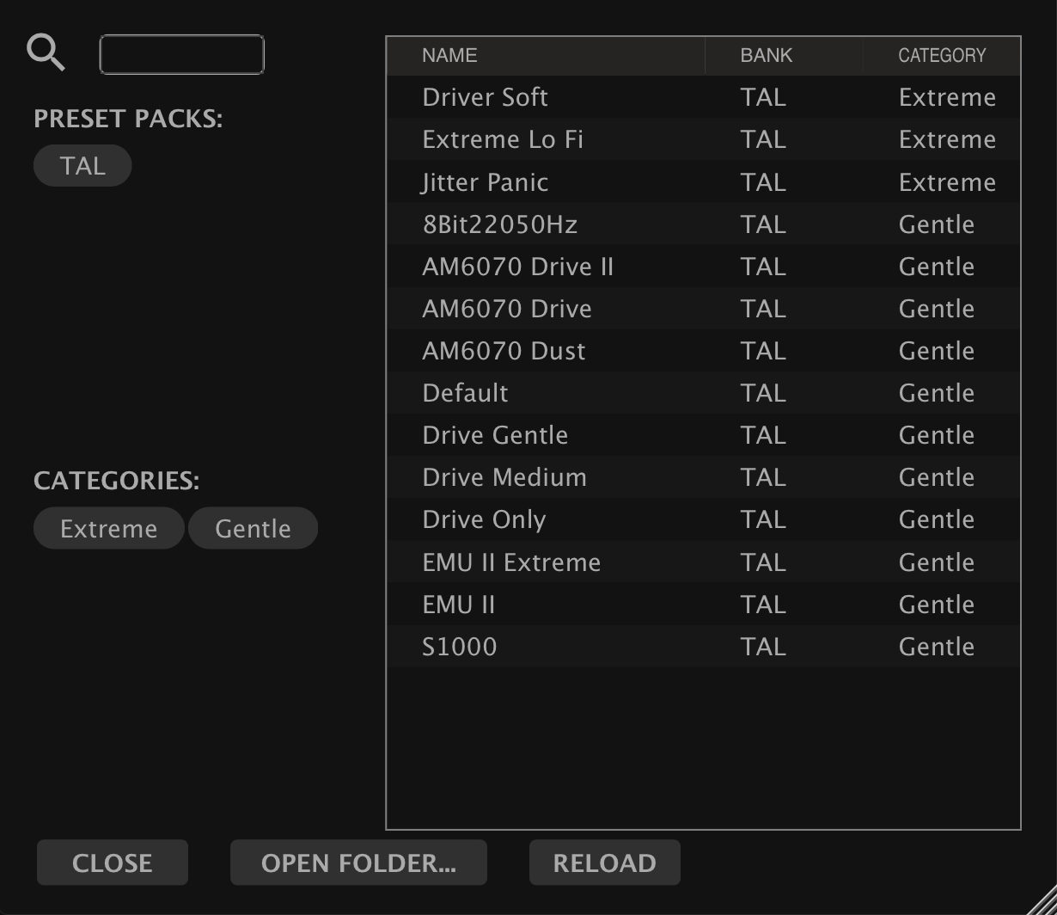Toggle the Extreme category filter
This screenshot has height=915, width=1057.
(x=108, y=528)
